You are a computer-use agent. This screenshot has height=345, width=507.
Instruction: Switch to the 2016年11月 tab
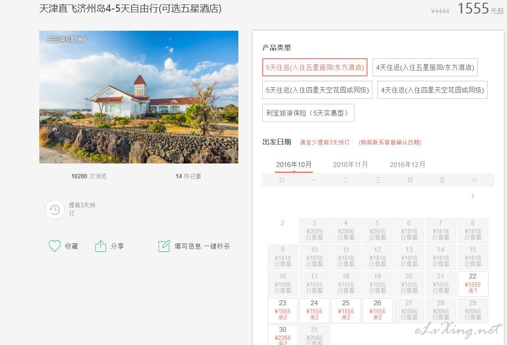tap(350, 164)
